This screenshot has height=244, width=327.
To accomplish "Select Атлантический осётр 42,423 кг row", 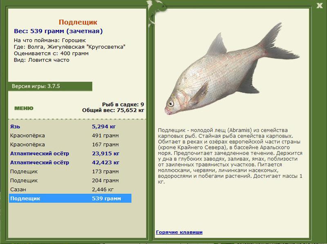I will 70,163.
